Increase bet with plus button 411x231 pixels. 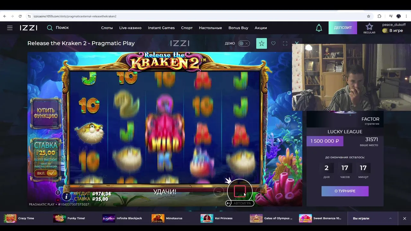point(260,192)
